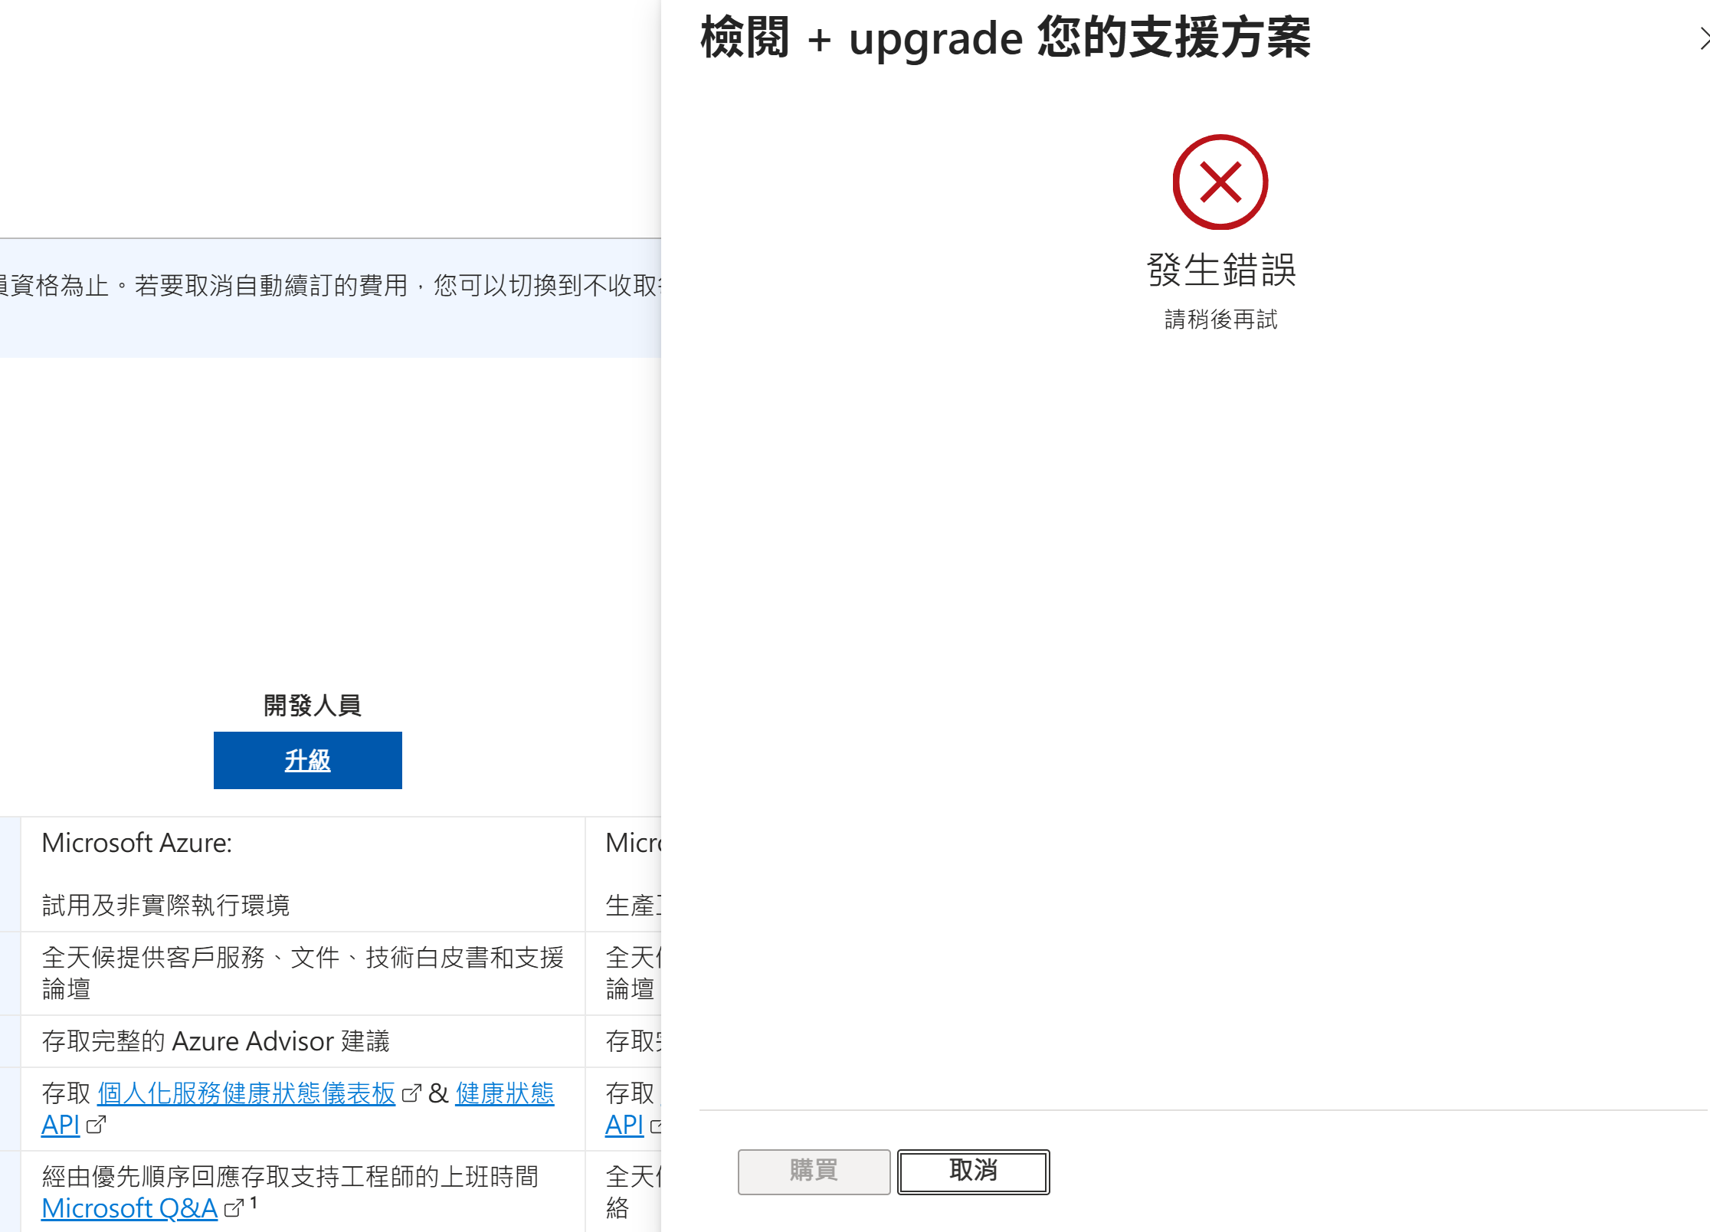Image resolution: width=1710 pixels, height=1232 pixels.
Task: Click the 請稍後再試 subtext
Action: coord(1220,319)
